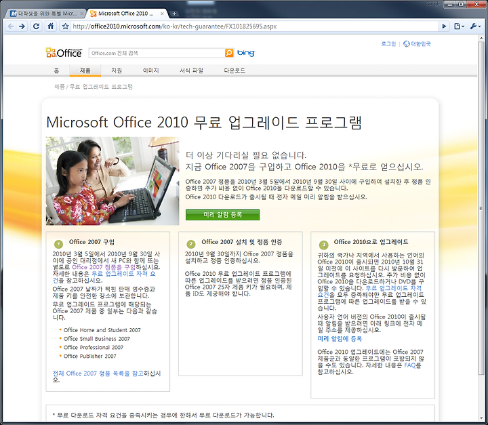Open the 이미지 navigation item

point(151,70)
